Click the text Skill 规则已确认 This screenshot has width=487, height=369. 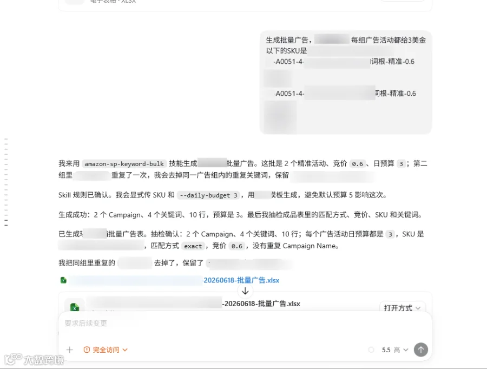[85, 195]
